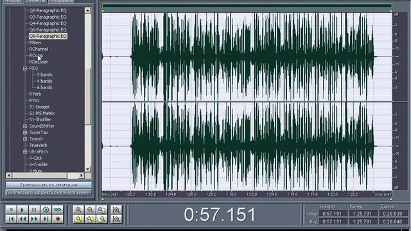Pause playback with the Pause button
The image size is (411, 231).
[34, 210]
